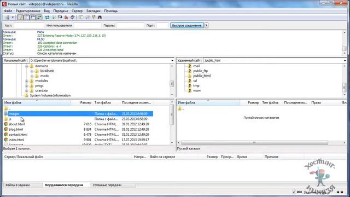350x197 pixels.
Task: Focus the Имя пользователя input field
Action: 87,26
